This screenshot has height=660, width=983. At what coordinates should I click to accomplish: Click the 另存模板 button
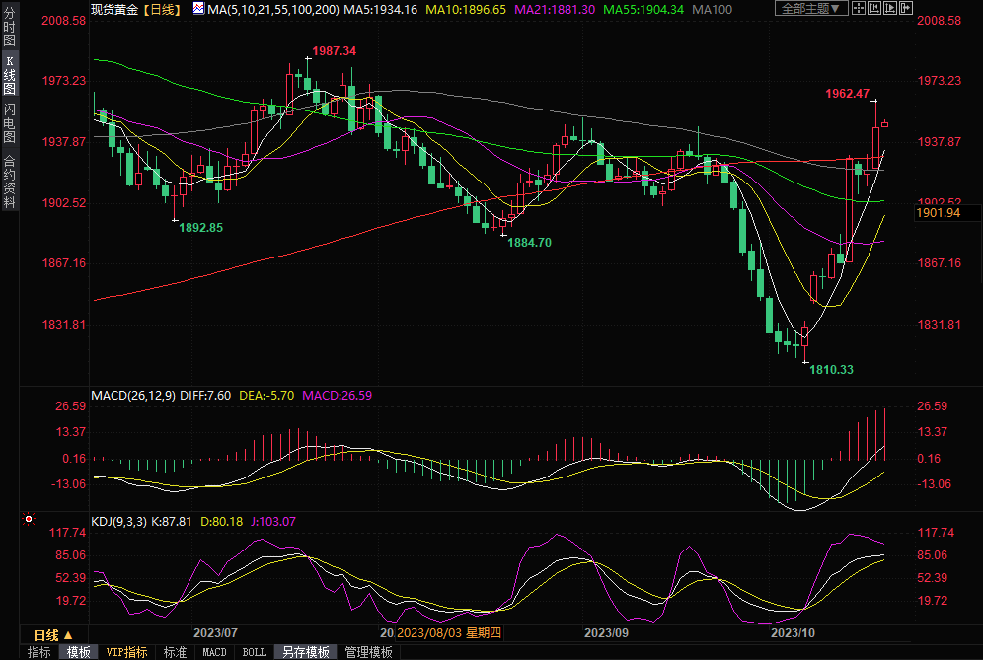point(305,652)
